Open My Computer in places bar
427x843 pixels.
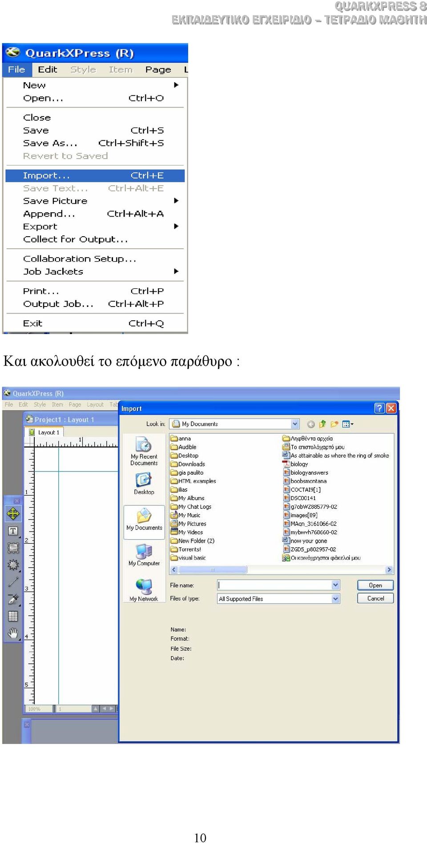(x=144, y=555)
